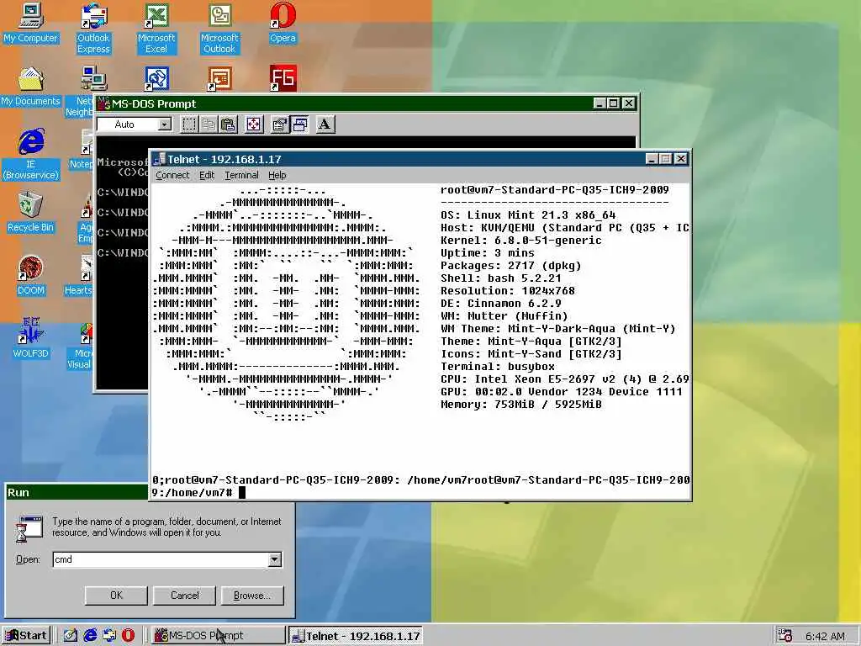The height and width of the screenshot is (646, 861).
Task: Launch the Microsoft Outlook desktop shortcut
Action: coord(219,29)
